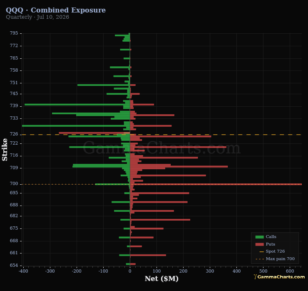Image resolution: width=308 pixels, height=291 pixels.
Task: Click the Strike y-axis title
Action: pyautogui.click(x=5, y=150)
